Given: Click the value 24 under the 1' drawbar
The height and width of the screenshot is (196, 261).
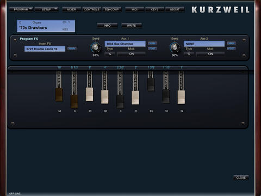Looking at the screenshot, I should coord(182,111).
